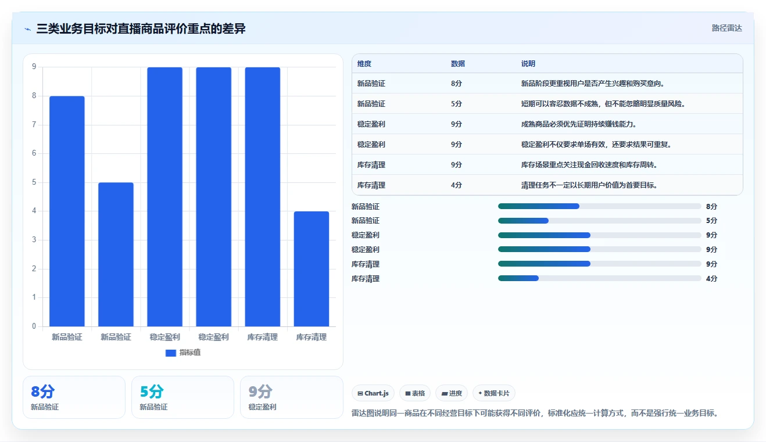Click 4分 in the table's 库存清理 row

tap(456, 185)
